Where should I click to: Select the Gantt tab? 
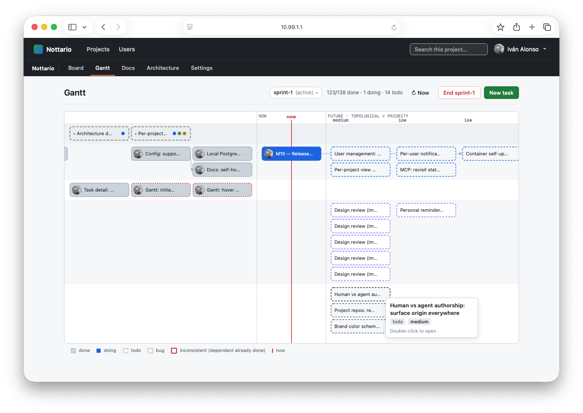pyautogui.click(x=102, y=68)
